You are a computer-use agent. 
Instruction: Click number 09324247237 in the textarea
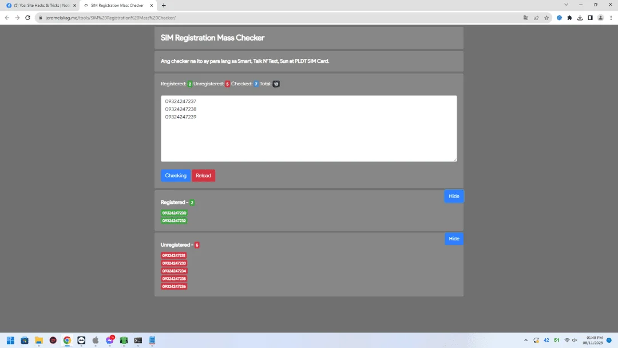click(x=180, y=101)
